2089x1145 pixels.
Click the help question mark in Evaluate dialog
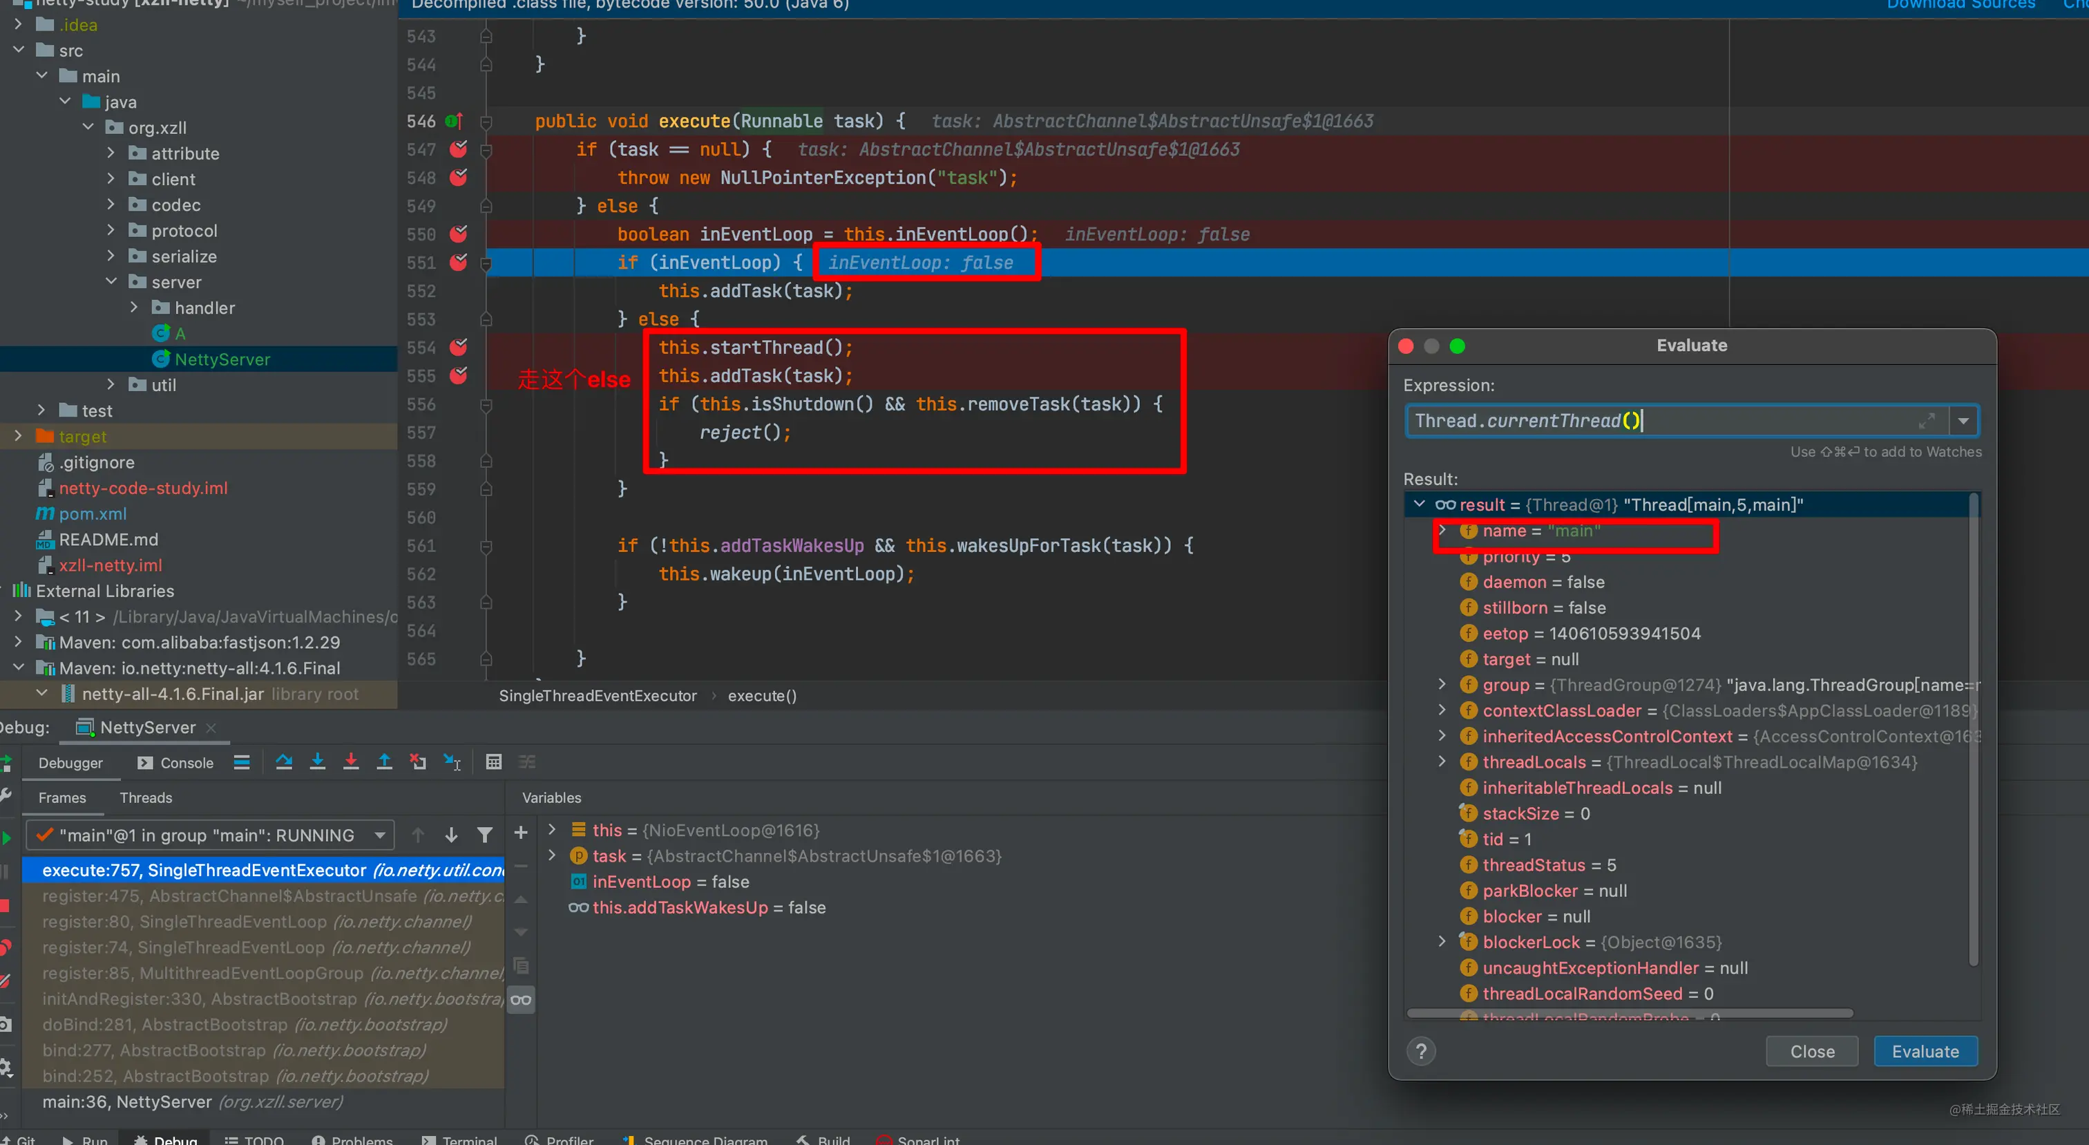point(1421,1052)
